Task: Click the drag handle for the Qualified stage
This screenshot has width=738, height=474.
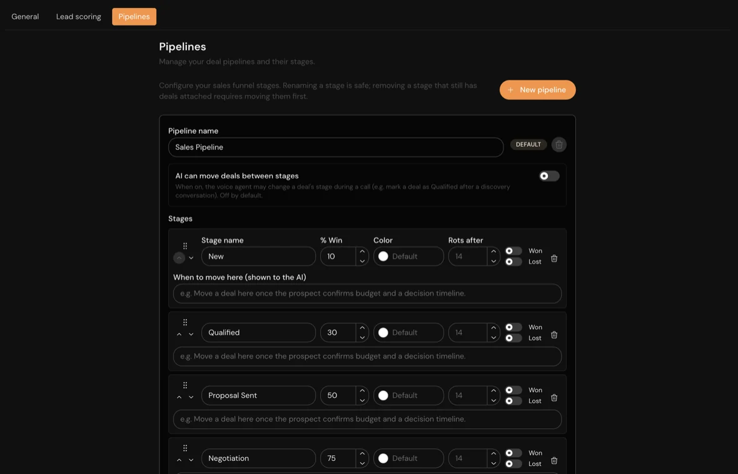Action: pos(185,322)
